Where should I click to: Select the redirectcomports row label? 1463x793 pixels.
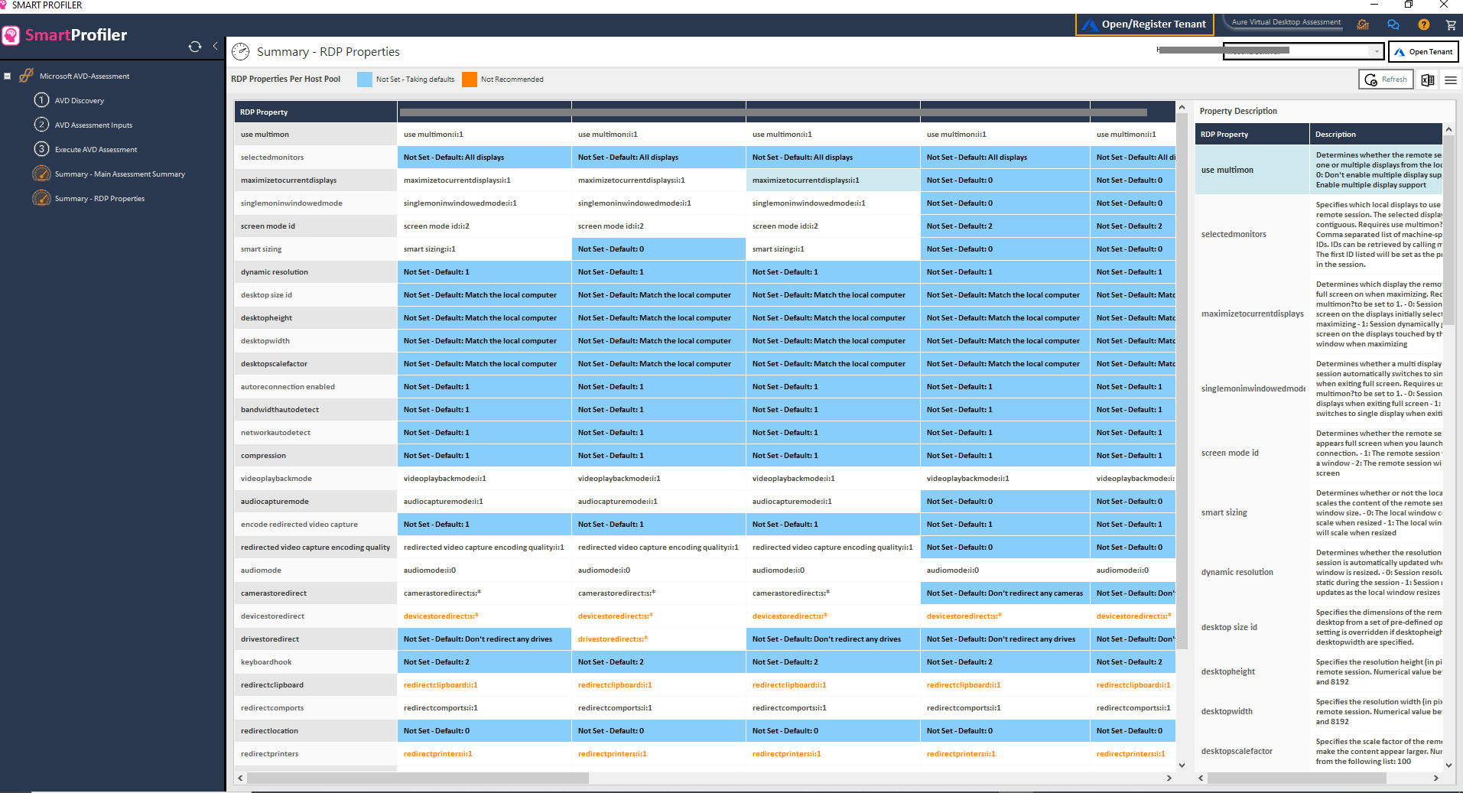(x=315, y=707)
